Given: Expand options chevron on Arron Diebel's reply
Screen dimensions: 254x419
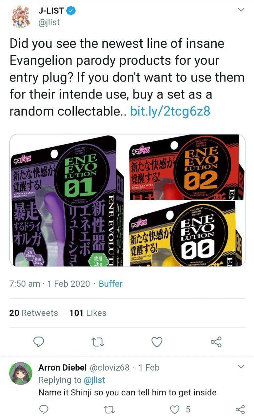Looking at the screenshot, I should click(x=241, y=366).
